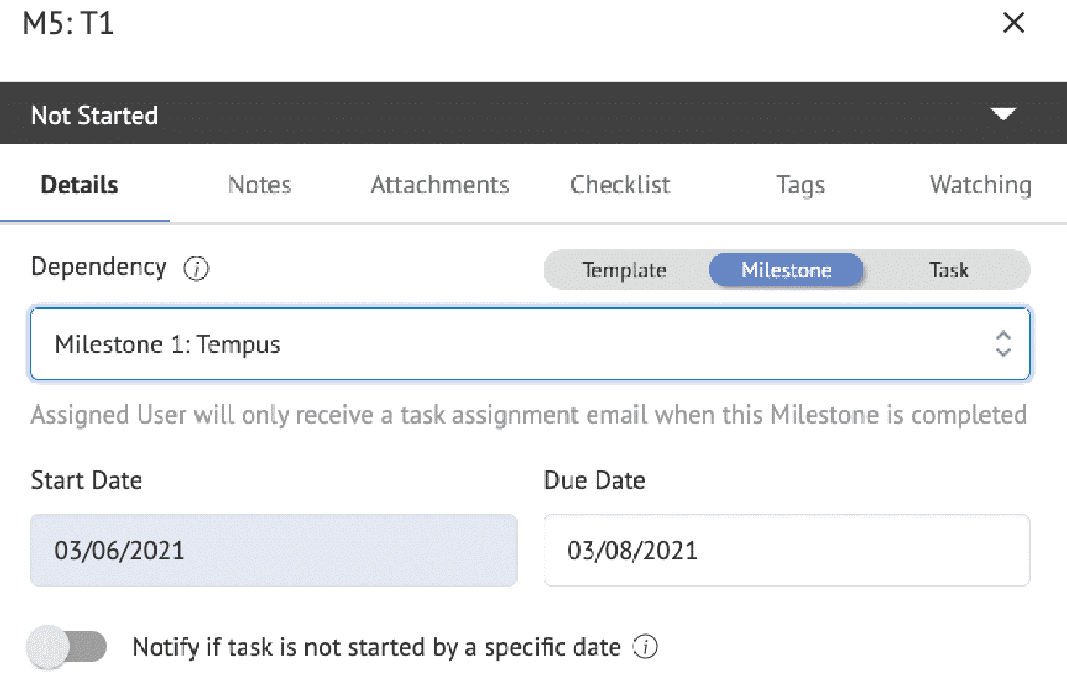This screenshot has height=687, width=1067.
Task: Switch to the Notes tab
Action: 259,185
